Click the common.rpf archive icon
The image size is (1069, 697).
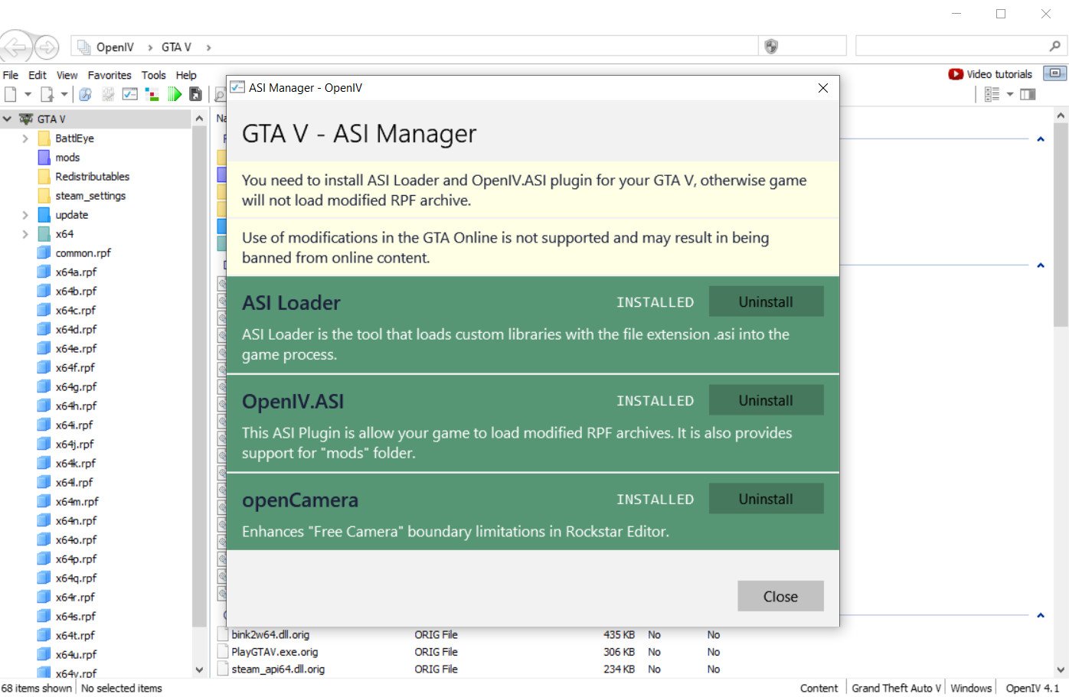(44, 253)
